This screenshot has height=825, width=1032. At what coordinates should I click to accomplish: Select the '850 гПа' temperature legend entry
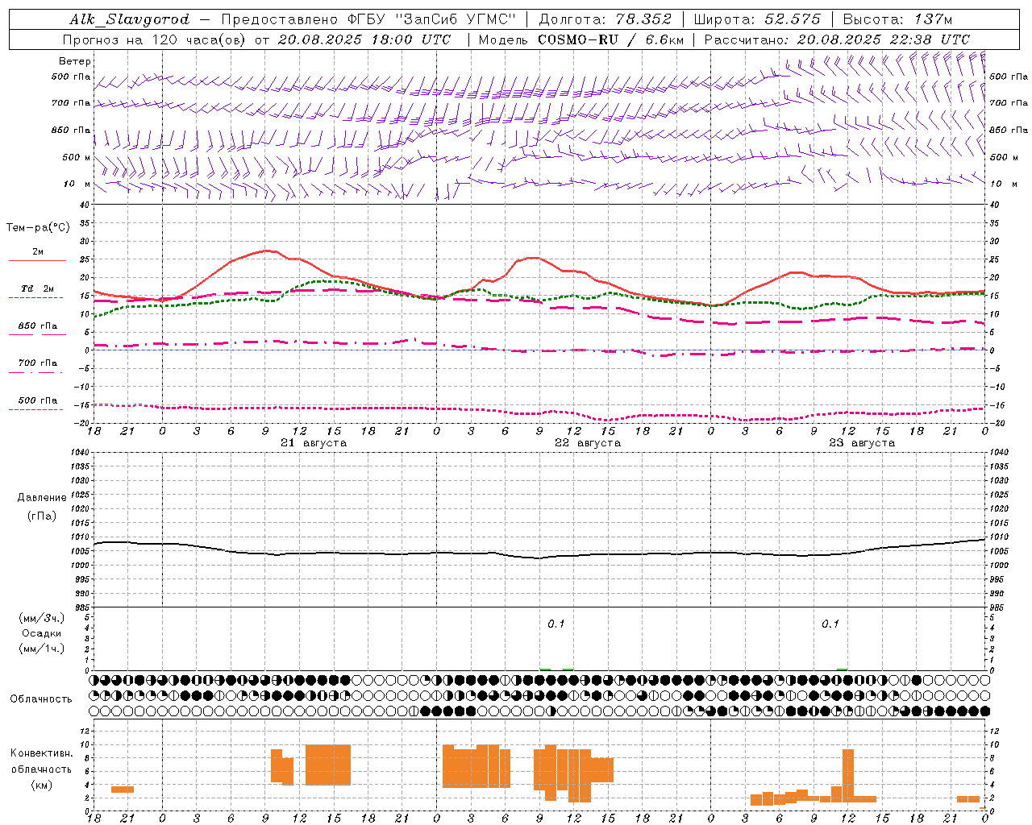click(38, 326)
